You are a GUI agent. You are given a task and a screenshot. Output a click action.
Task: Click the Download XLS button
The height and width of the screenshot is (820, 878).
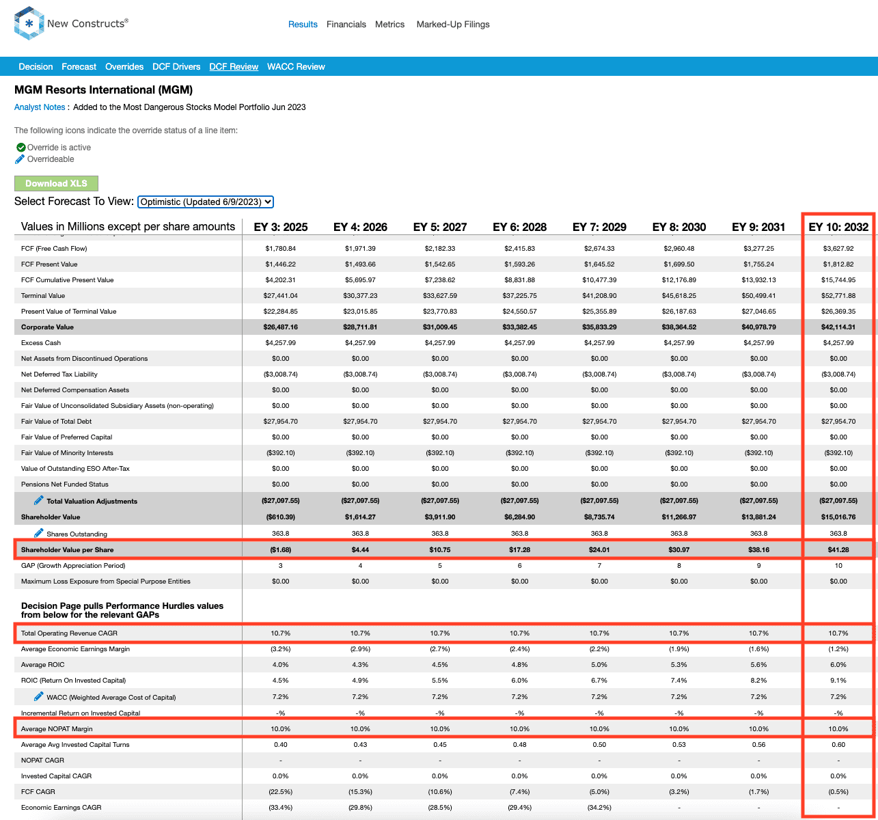(56, 183)
